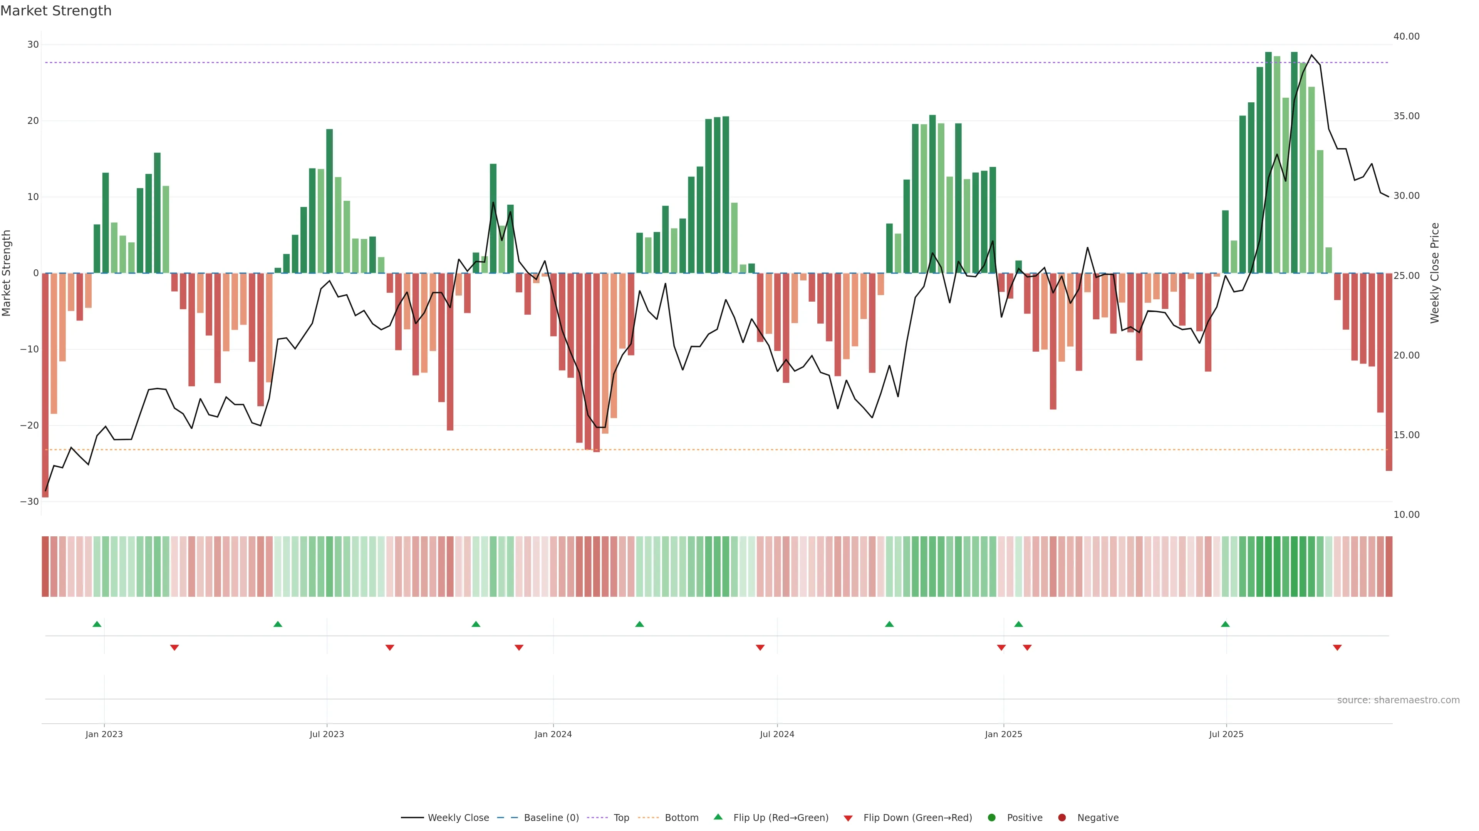Click the Weekly Close Price axis title

click(1435, 273)
